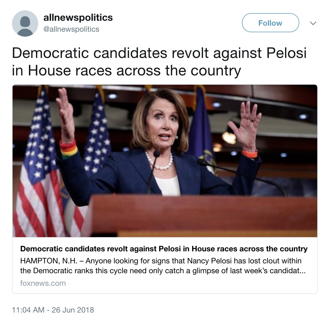
Task: Click the bold card headline about House races
Action: click(164, 249)
